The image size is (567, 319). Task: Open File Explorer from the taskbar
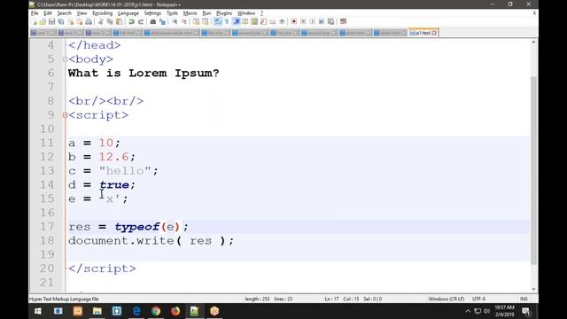coord(97,311)
